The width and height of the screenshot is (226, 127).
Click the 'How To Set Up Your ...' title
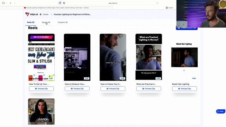(39, 84)
